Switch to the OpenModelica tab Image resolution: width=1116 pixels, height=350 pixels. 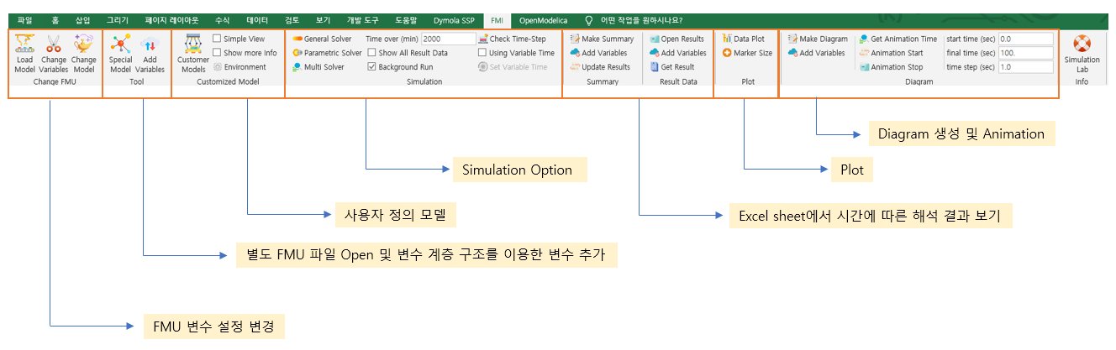coord(544,18)
